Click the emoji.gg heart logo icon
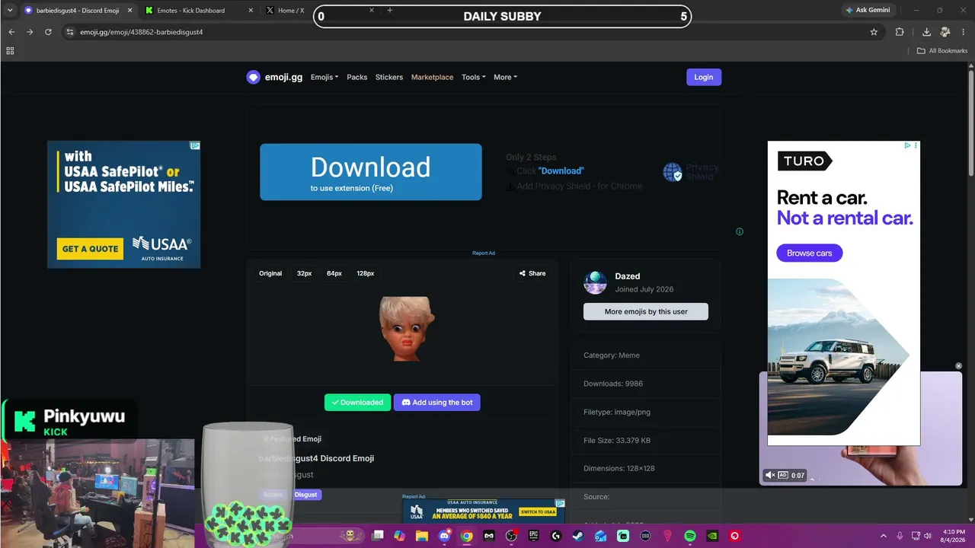Viewport: 975px width, 548px height. 253,77
